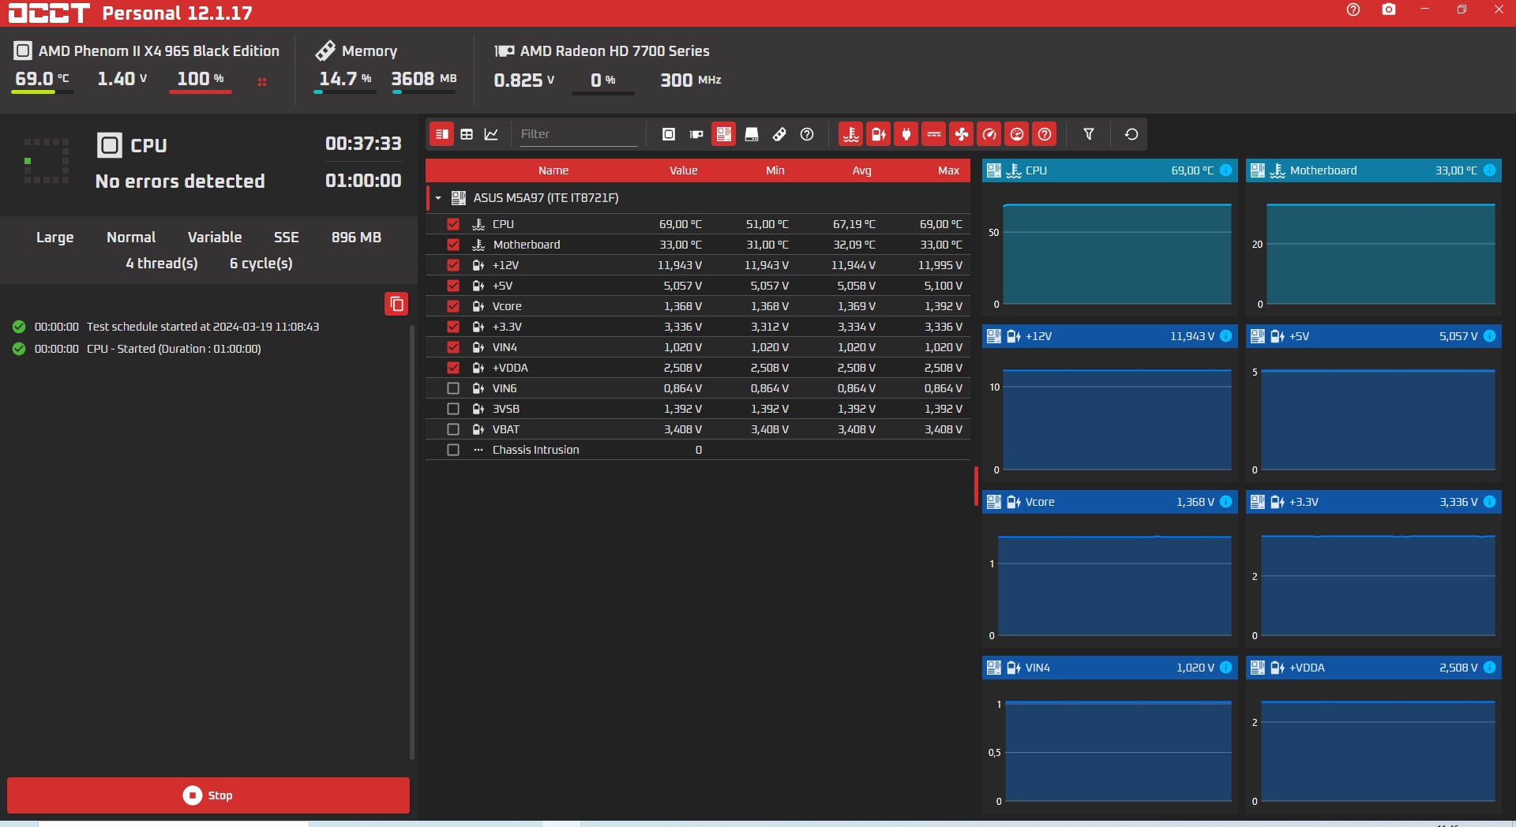Click the AMD Phenom II X4 965 header
Image resolution: width=1516 pixels, height=827 pixels.
pos(147,51)
